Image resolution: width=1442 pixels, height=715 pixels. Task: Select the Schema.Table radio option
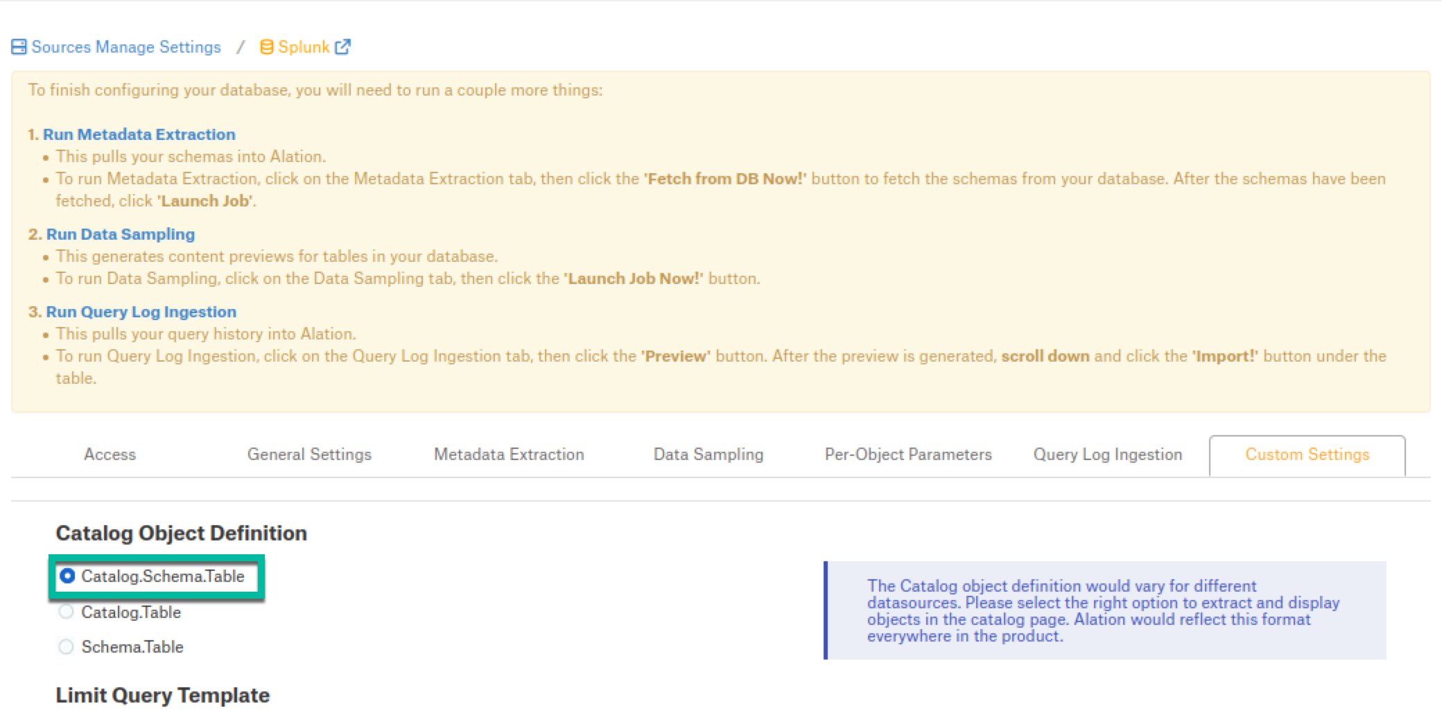point(67,646)
